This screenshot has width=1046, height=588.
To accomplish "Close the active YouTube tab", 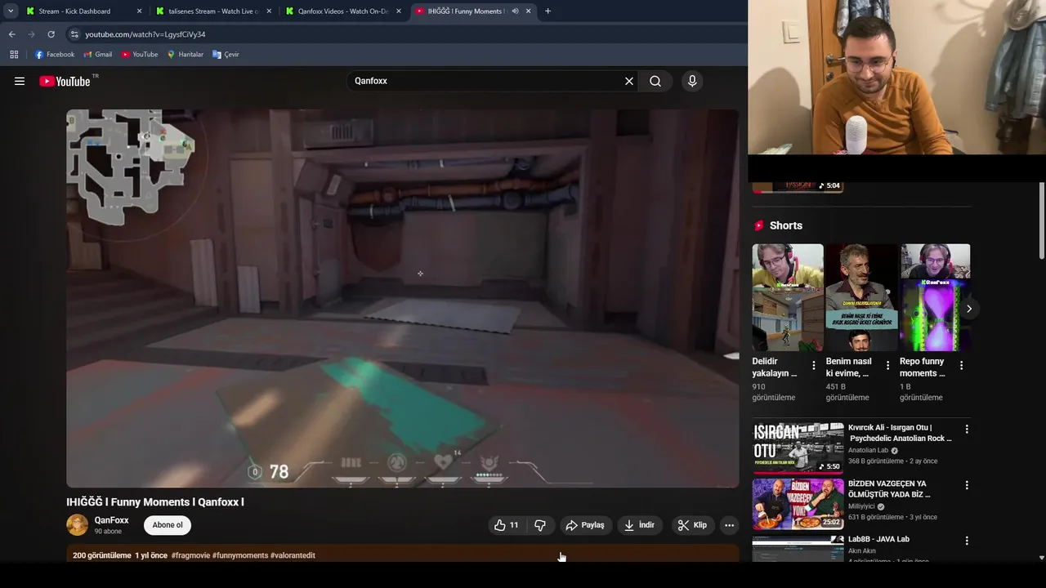I will 528,11.
